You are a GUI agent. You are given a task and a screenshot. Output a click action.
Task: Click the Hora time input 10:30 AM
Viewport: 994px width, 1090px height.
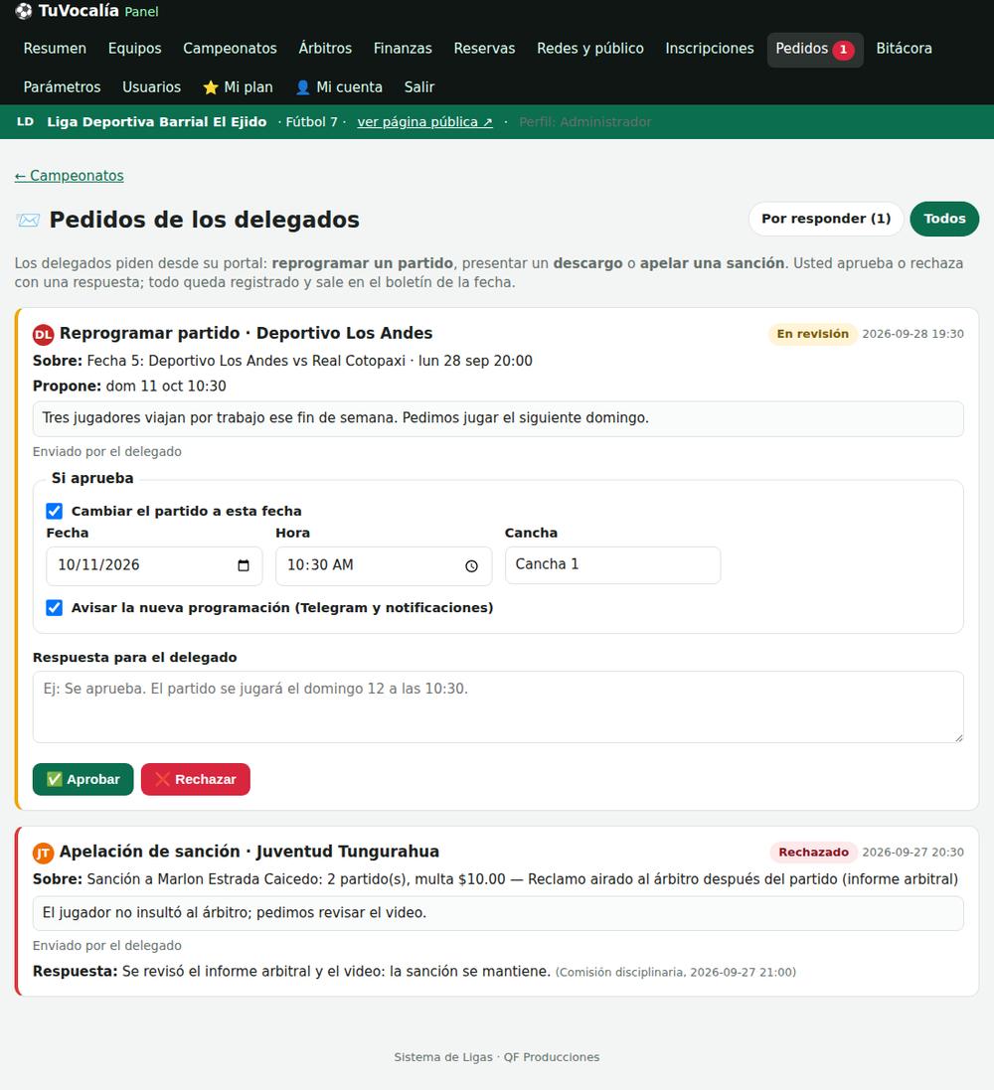click(x=384, y=565)
